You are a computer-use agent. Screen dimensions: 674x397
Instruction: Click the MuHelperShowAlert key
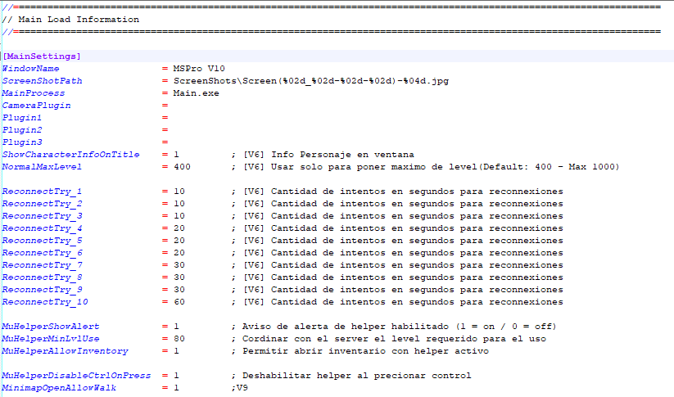51,327
